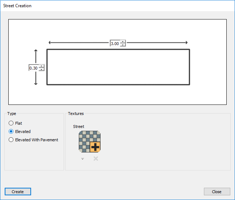
Task: Increase the street width spinner value
Action: coord(123,41)
